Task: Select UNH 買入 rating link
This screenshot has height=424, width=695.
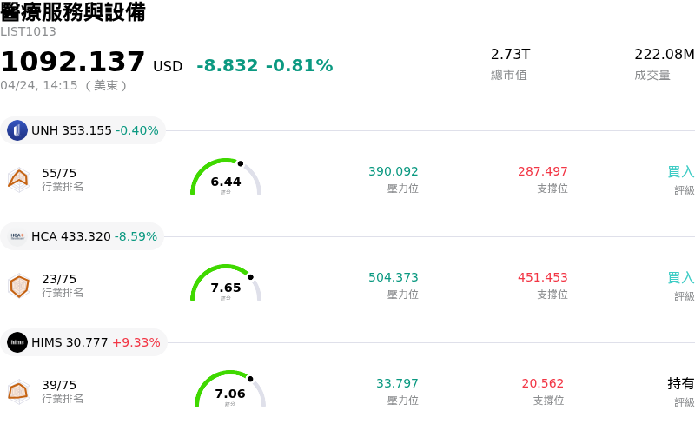Action: point(680,172)
